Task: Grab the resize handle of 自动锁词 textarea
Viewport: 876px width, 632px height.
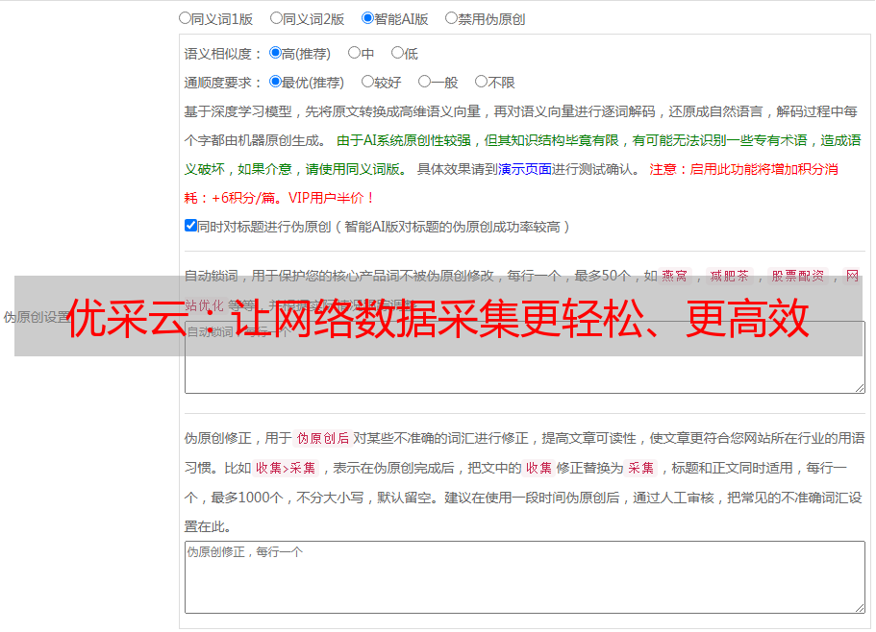Action: click(x=860, y=388)
